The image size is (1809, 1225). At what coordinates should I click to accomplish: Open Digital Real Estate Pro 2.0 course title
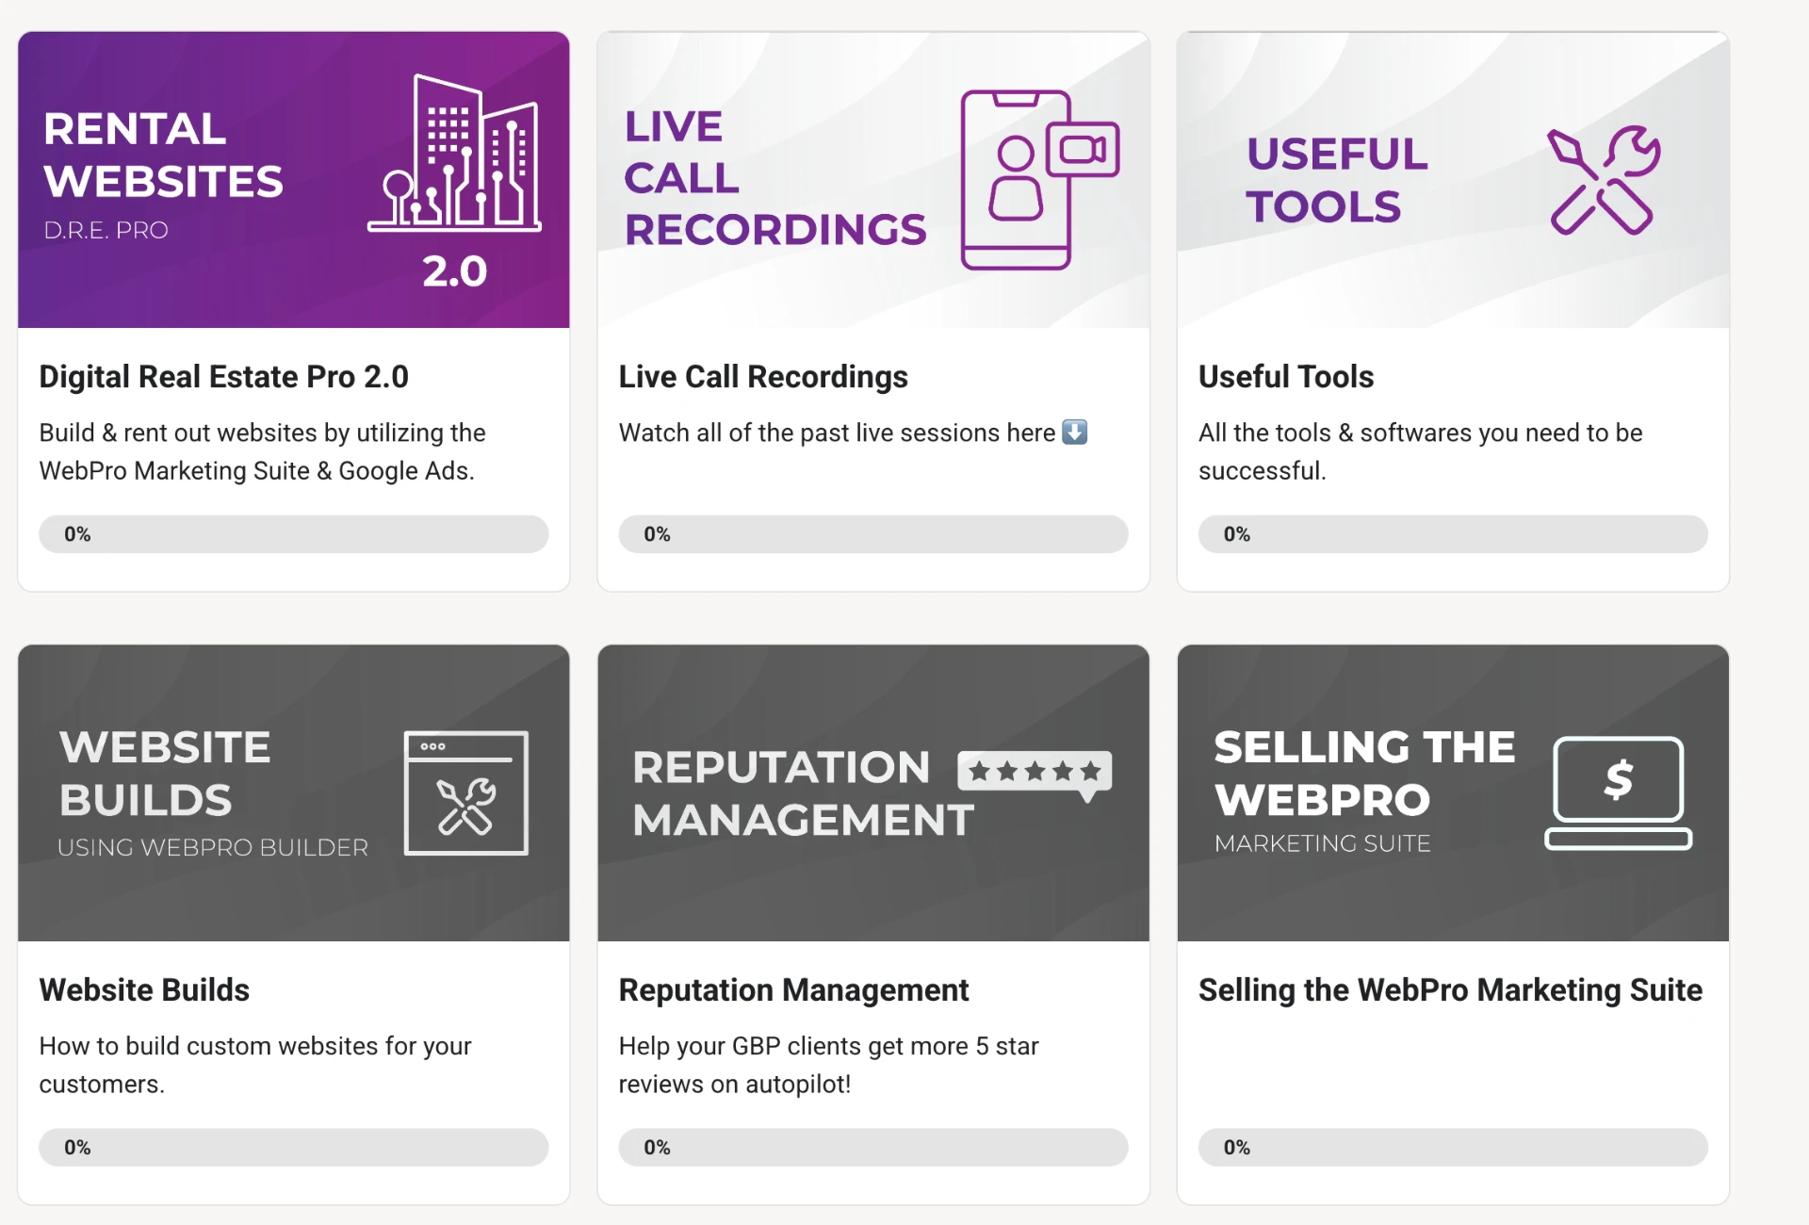224,377
